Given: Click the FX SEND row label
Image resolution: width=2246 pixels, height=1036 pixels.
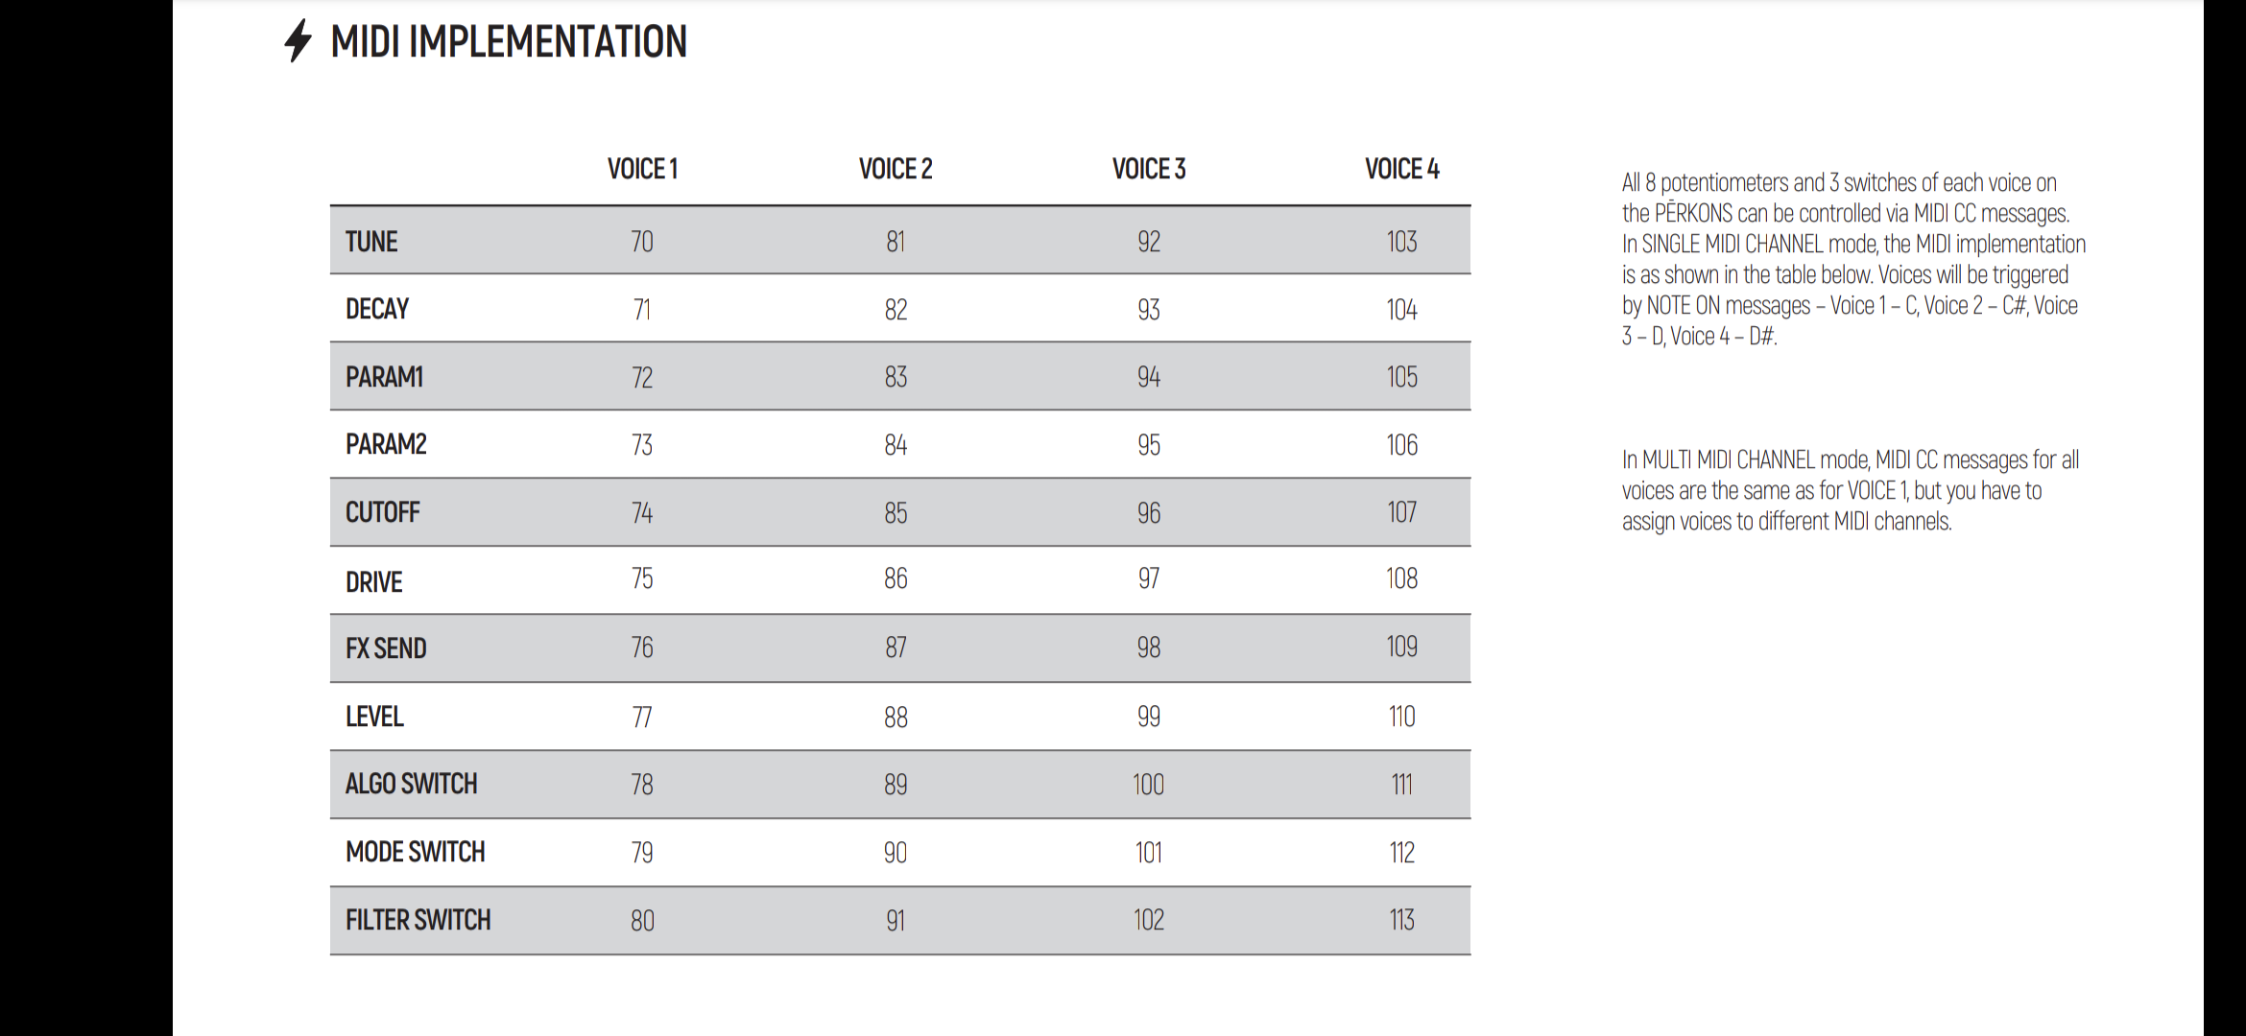Looking at the screenshot, I should 386,648.
